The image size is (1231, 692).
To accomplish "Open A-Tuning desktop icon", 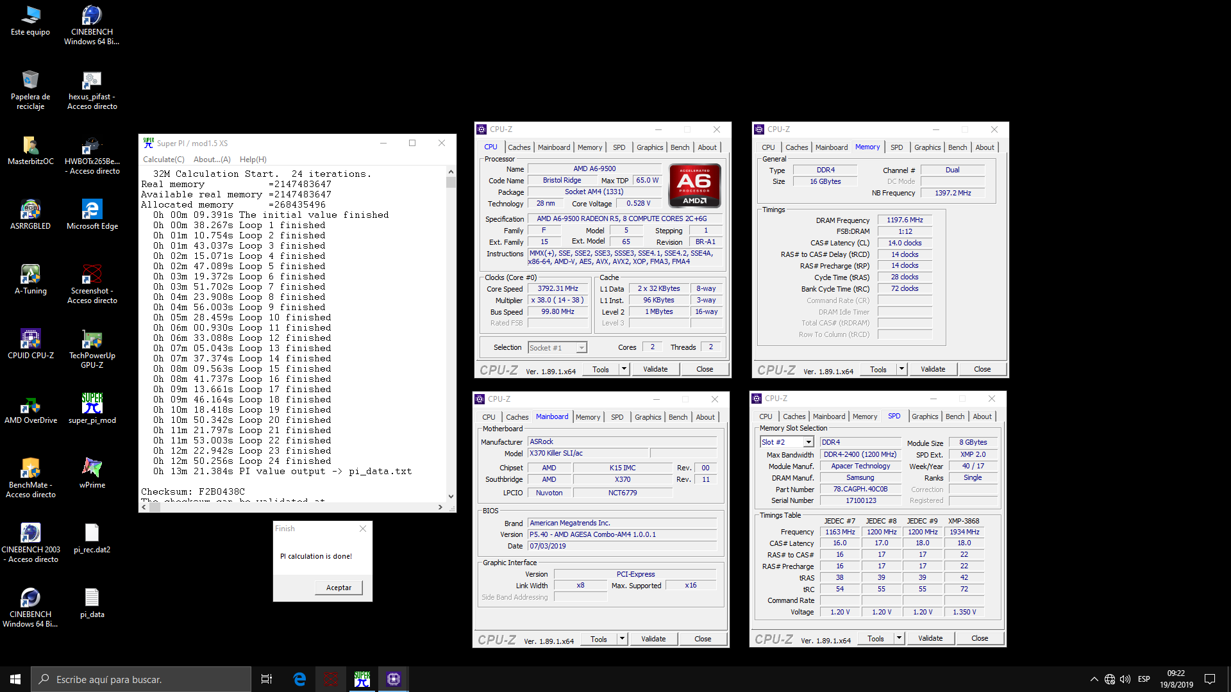I will [30, 281].
